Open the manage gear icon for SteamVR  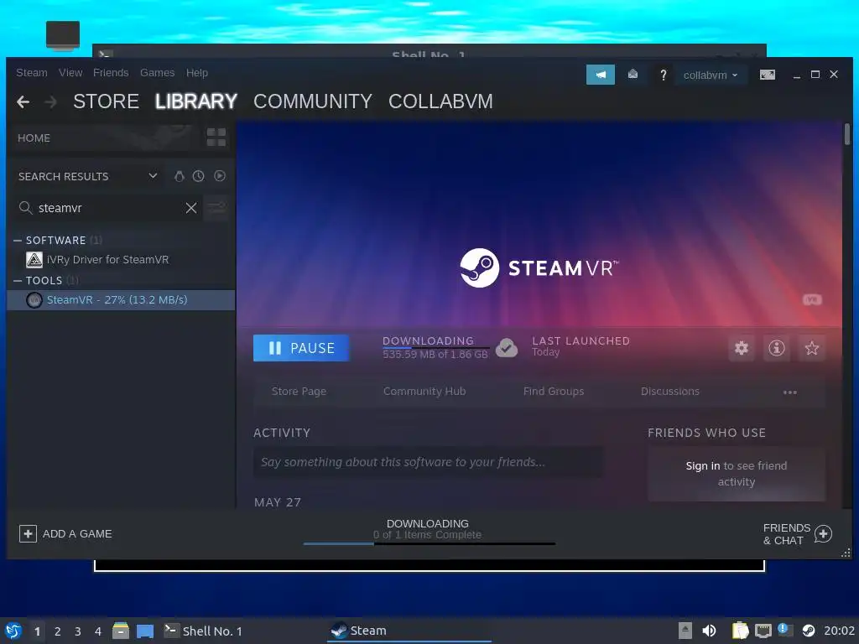742,348
